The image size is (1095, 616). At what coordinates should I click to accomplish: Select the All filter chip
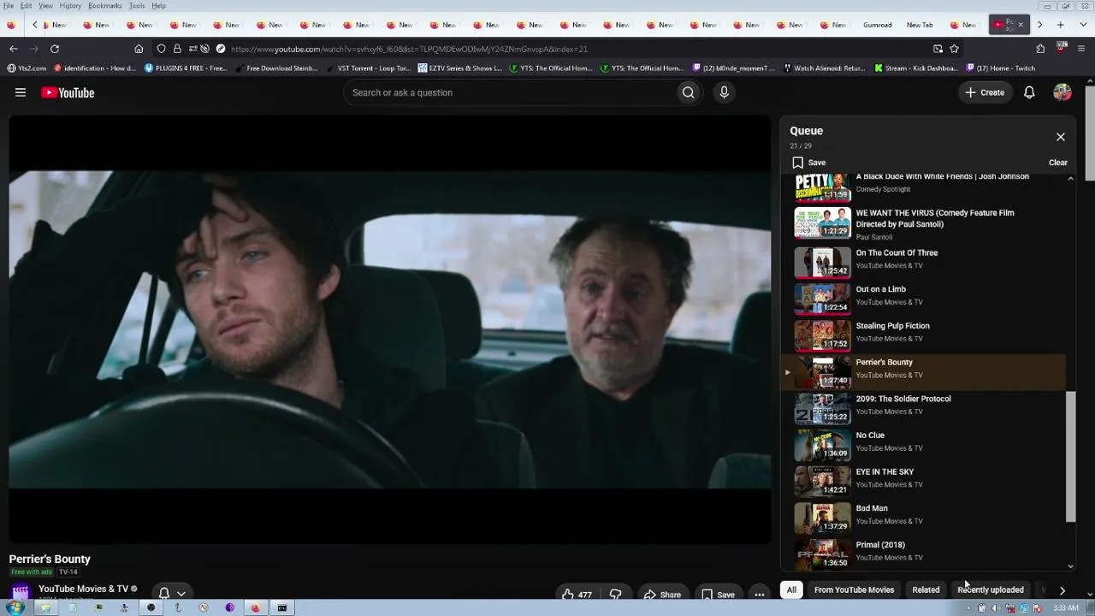(791, 589)
